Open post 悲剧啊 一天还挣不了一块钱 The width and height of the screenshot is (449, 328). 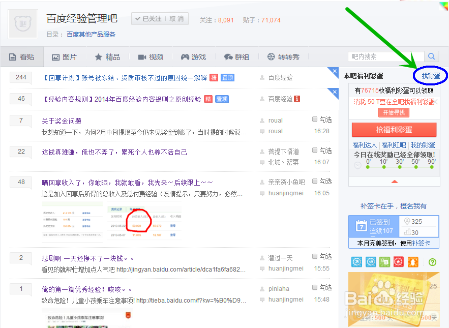click(x=87, y=258)
